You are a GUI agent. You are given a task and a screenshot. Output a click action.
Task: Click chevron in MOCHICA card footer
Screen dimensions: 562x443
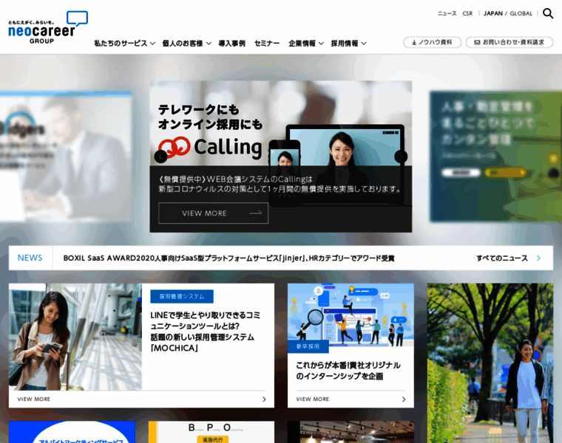(x=264, y=399)
